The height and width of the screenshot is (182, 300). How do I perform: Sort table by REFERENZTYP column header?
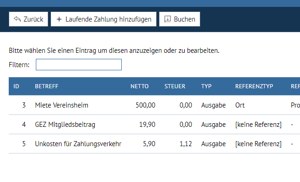(254, 86)
